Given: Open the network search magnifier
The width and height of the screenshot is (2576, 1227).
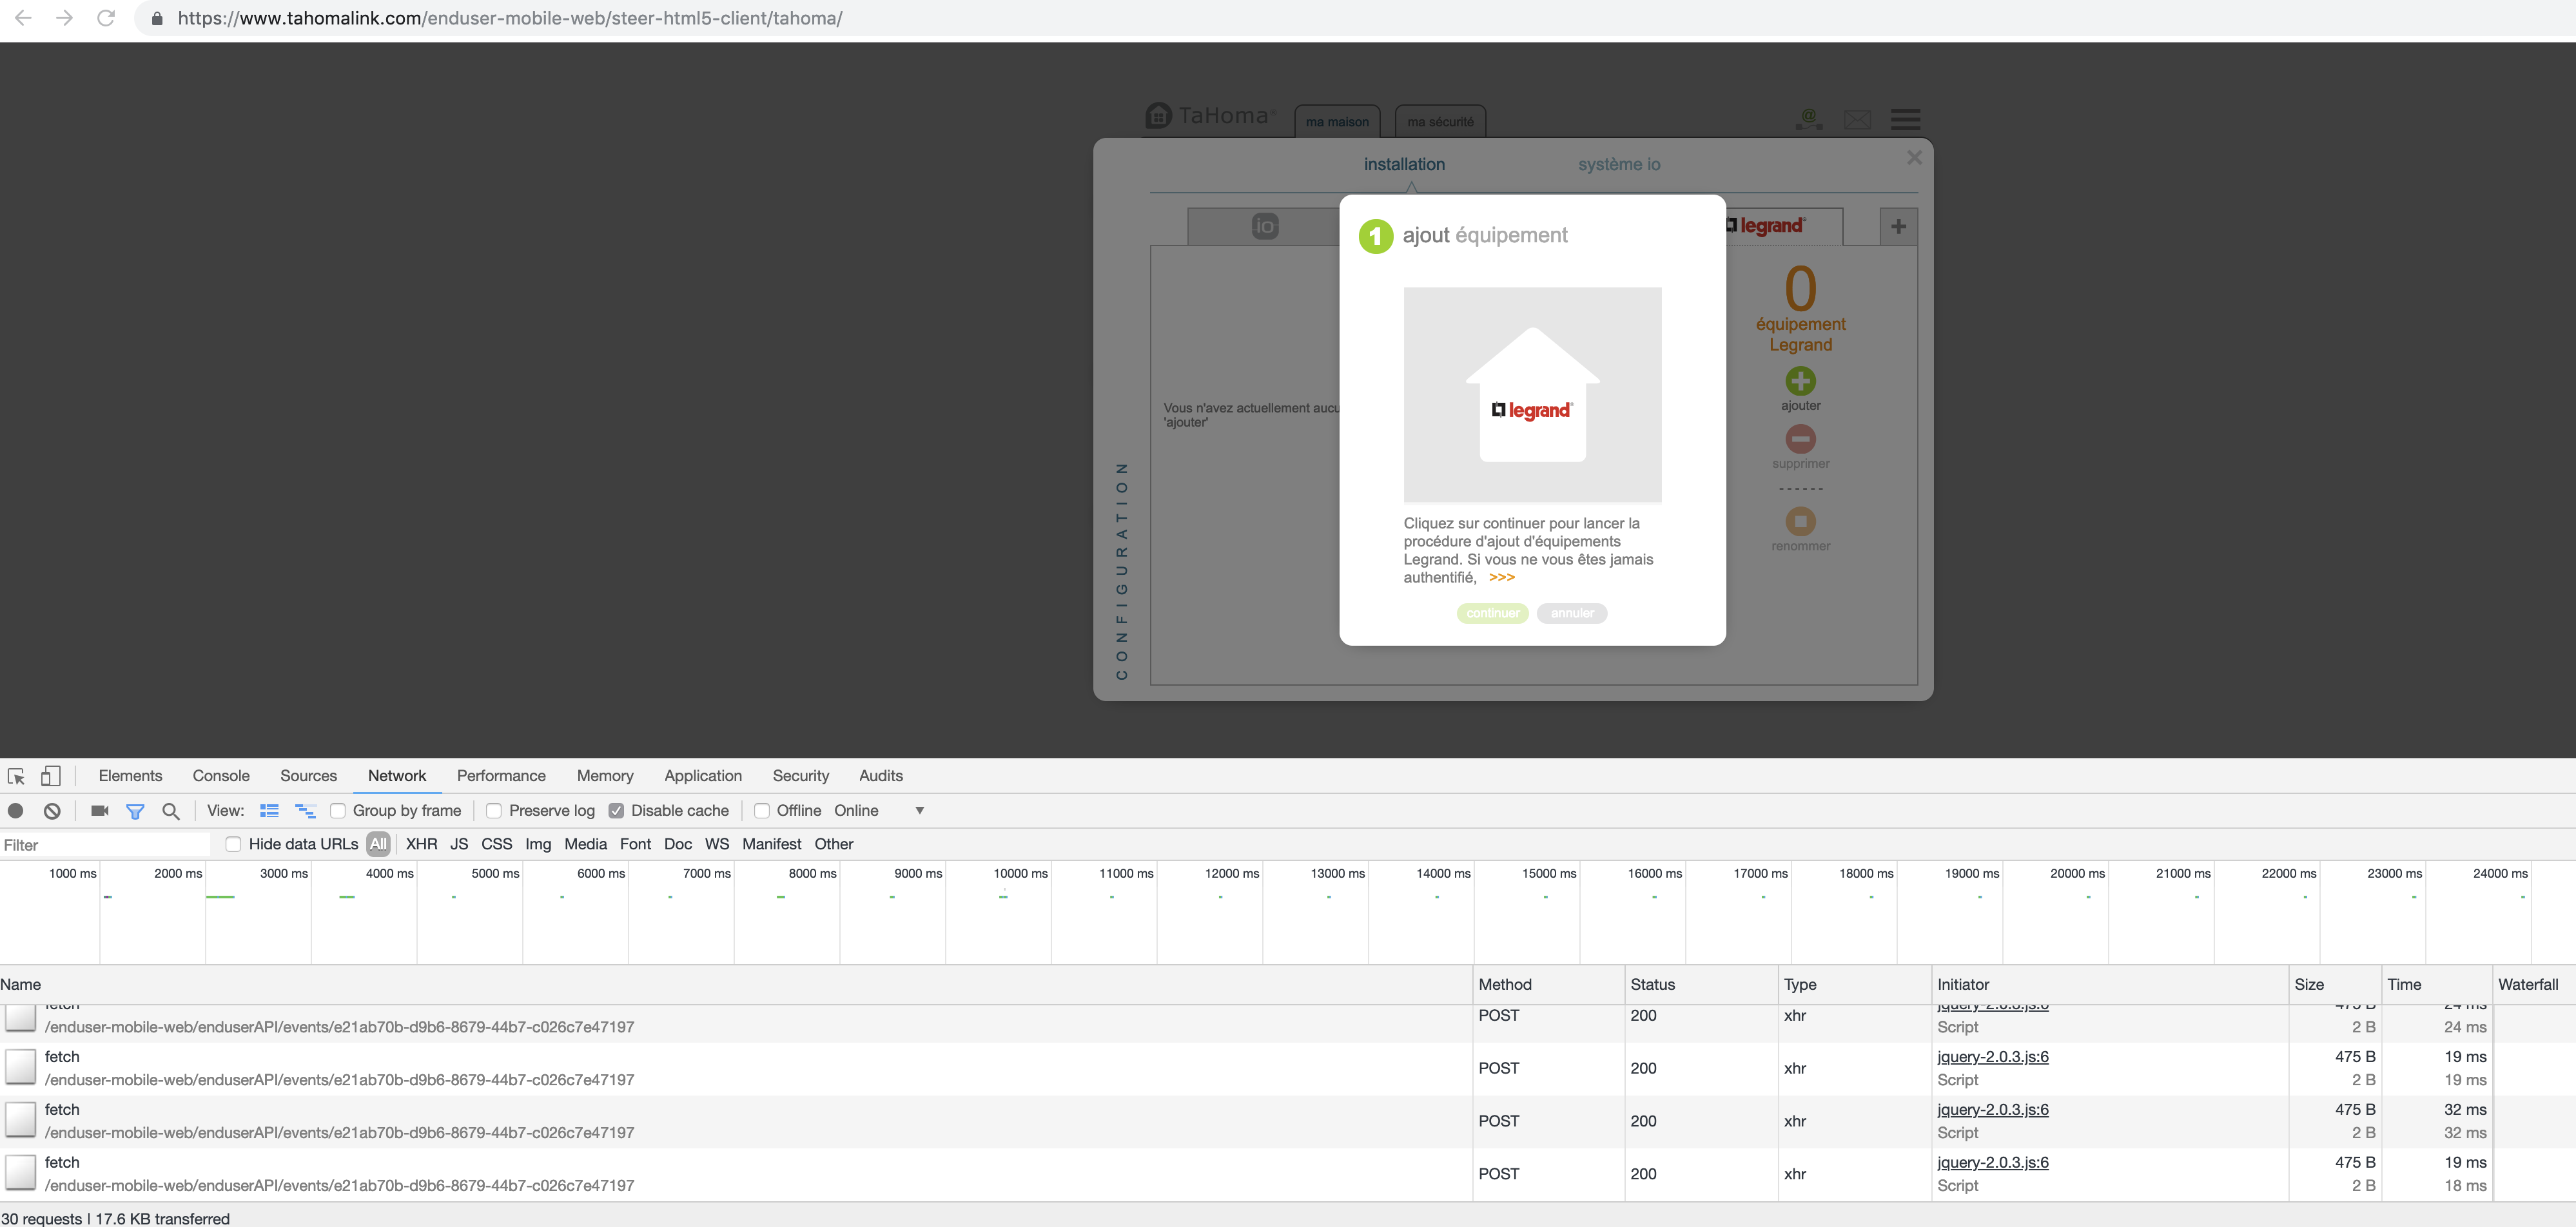Looking at the screenshot, I should pyautogui.click(x=171, y=811).
